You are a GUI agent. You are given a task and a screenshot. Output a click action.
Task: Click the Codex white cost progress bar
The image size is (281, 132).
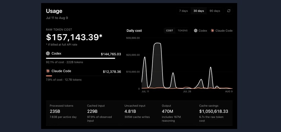point(80,58)
